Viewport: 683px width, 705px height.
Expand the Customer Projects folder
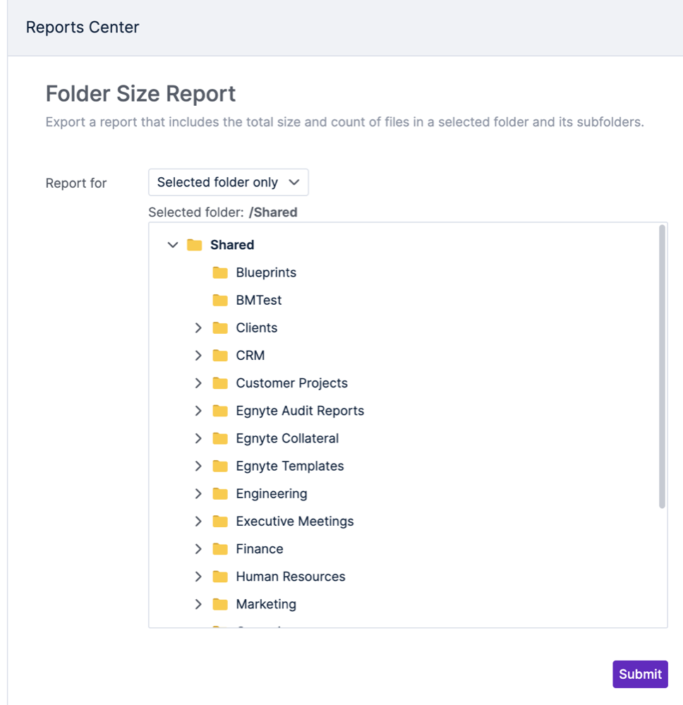(x=198, y=383)
